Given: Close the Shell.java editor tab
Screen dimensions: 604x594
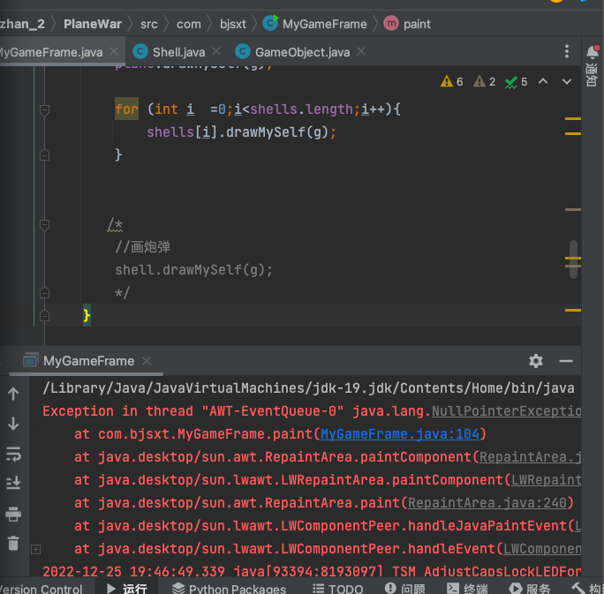Looking at the screenshot, I should [216, 51].
